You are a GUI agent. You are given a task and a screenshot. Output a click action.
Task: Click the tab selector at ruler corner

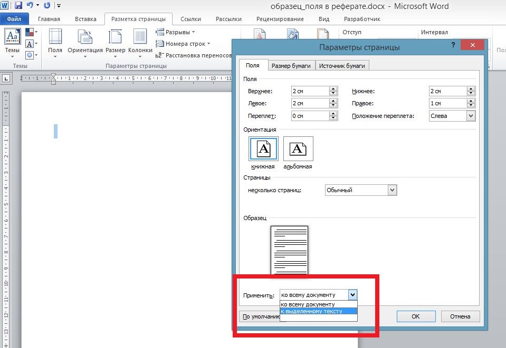coord(6,78)
